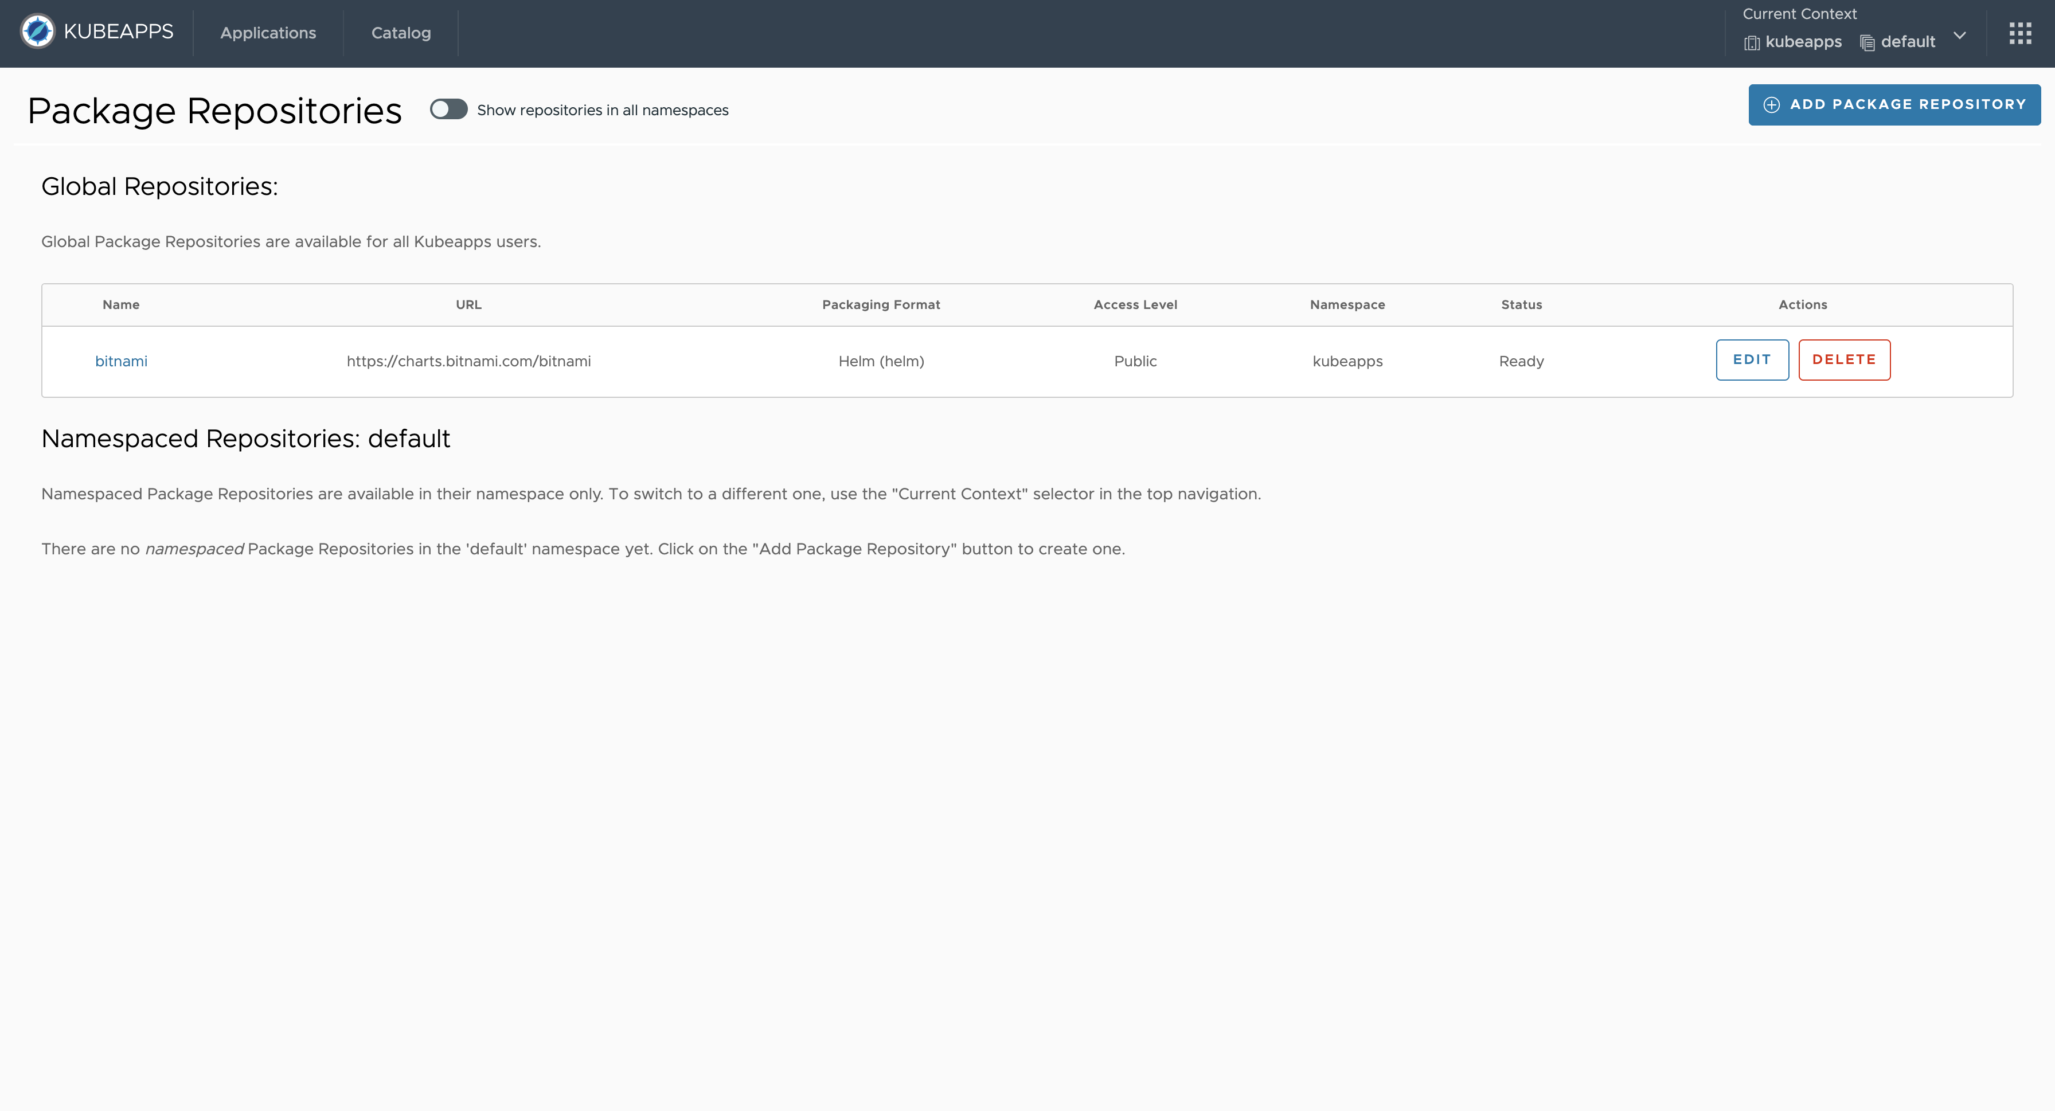Select the default namespace name in context
The width and height of the screenshot is (2055, 1111).
[x=1908, y=41]
